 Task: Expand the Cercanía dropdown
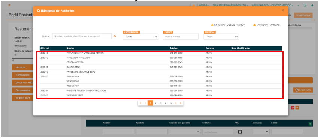tap(261, 132)
